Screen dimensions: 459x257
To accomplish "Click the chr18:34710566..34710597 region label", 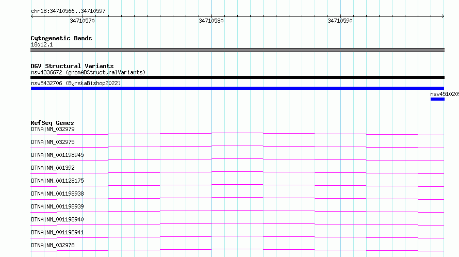I will pos(68,11).
